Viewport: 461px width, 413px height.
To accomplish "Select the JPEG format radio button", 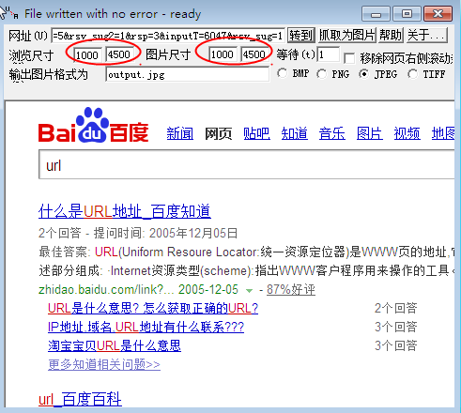I will pyautogui.click(x=363, y=74).
